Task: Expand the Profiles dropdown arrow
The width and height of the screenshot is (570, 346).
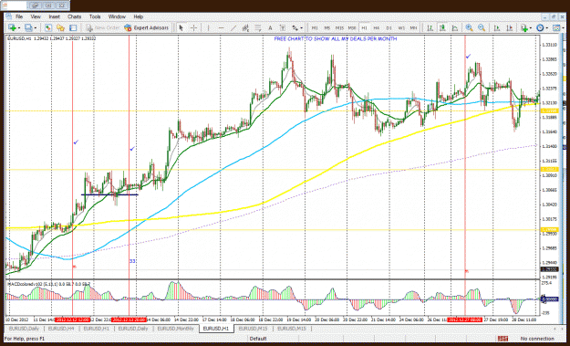Action: (x=35, y=28)
